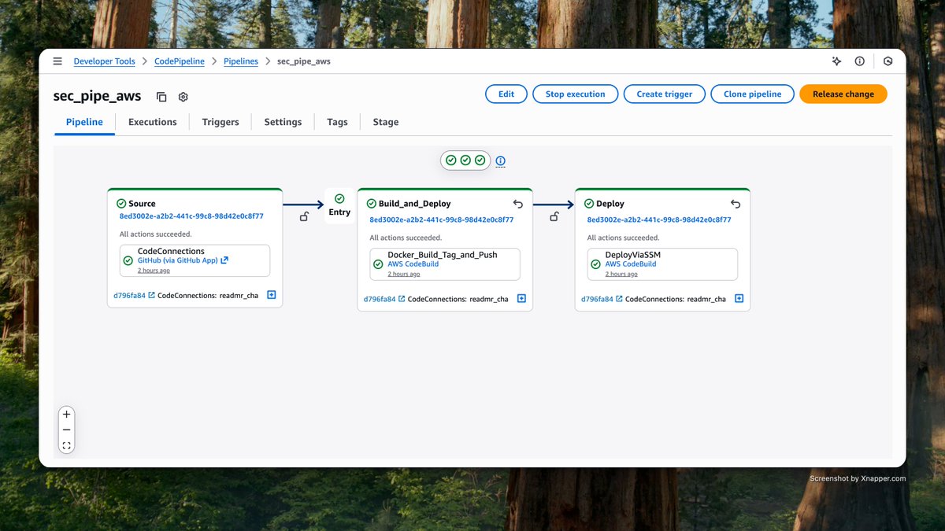Viewport: 945px width, 531px height.
Task: Open the AI assistant sparkle icon
Action: 836,61
